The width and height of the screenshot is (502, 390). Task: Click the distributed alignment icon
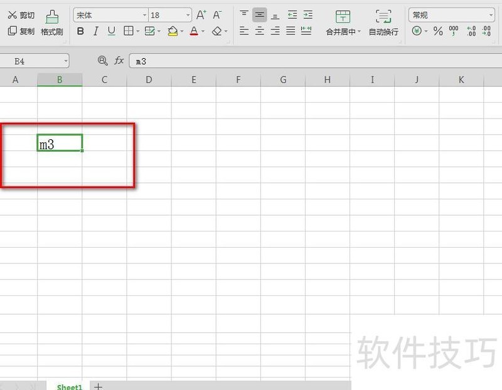tap(306, 31)
